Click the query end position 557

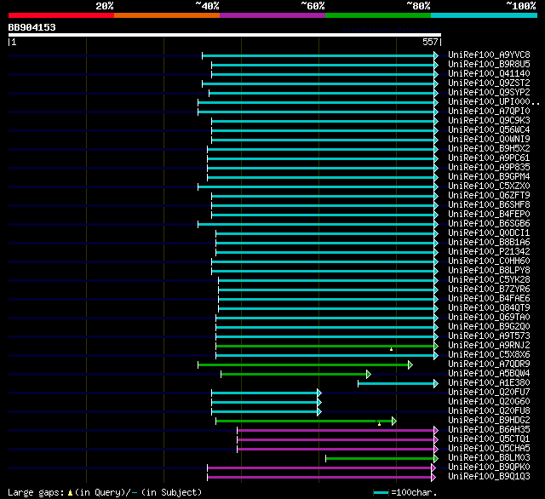430,42
